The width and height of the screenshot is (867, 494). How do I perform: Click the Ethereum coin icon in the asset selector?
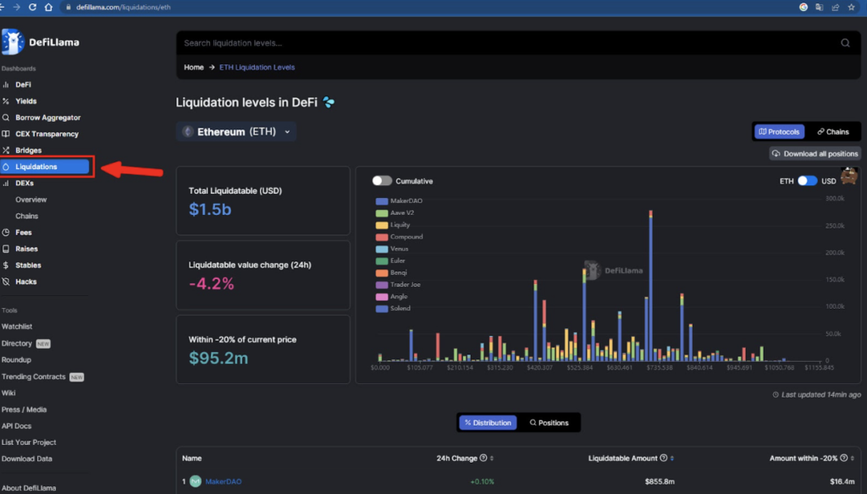pyautogui.click(x=188, y=131)
